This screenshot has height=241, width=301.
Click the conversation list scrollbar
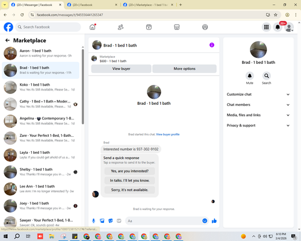tap(82, 86)
